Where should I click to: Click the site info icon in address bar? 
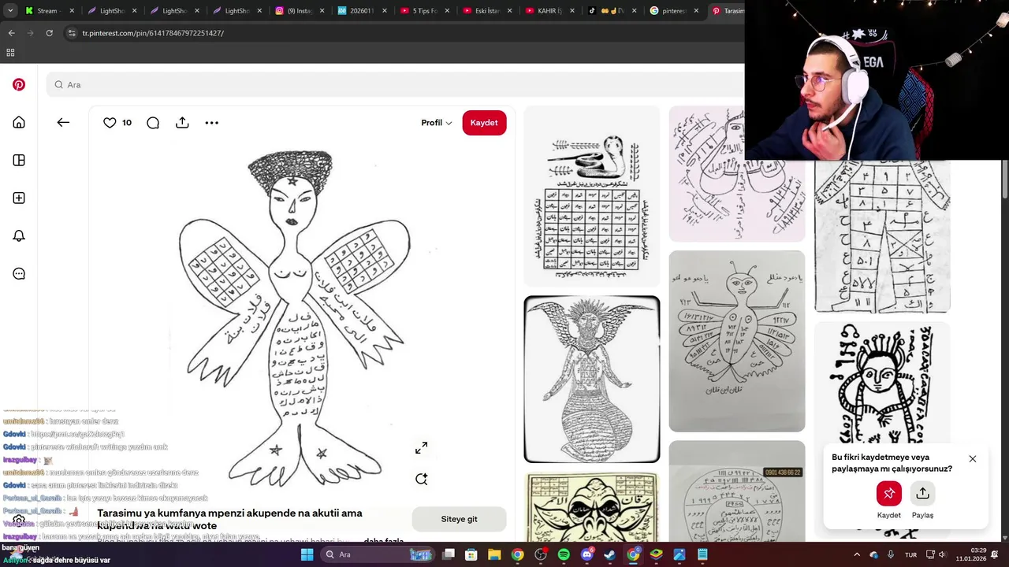(72, 33)
